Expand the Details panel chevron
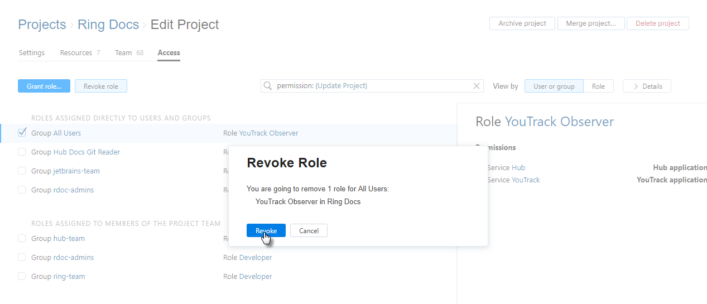This screenshot has width=707, height=304. coord(636,86)
